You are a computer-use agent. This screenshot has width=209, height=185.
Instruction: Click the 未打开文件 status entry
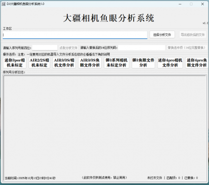coord(155,178)
